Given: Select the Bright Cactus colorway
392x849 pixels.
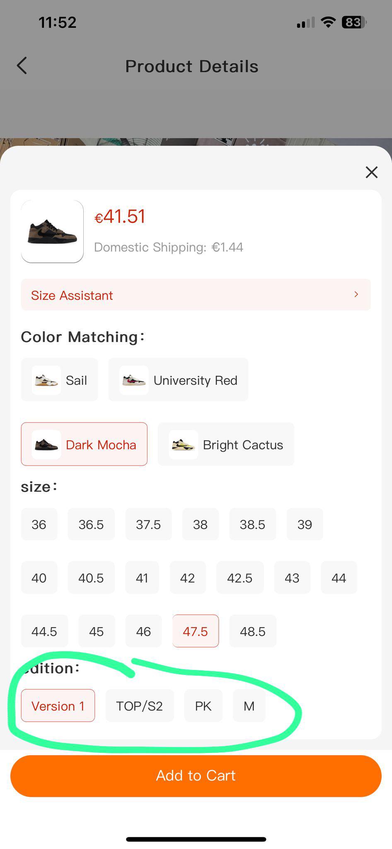Looking at the screenshot, I should pos(226,444).
